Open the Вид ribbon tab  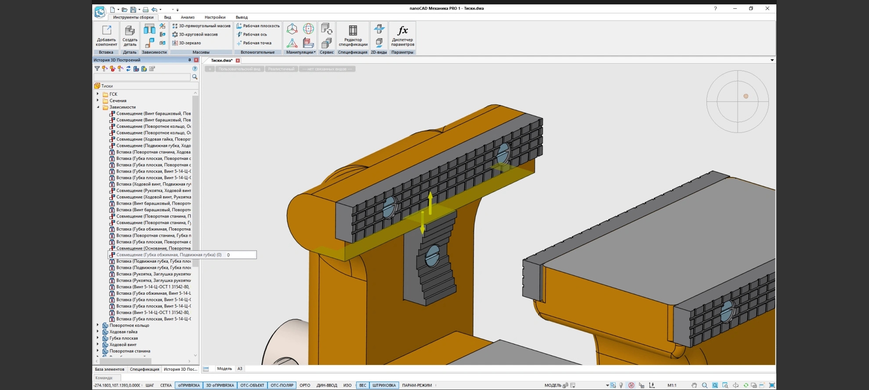[167, 17]
